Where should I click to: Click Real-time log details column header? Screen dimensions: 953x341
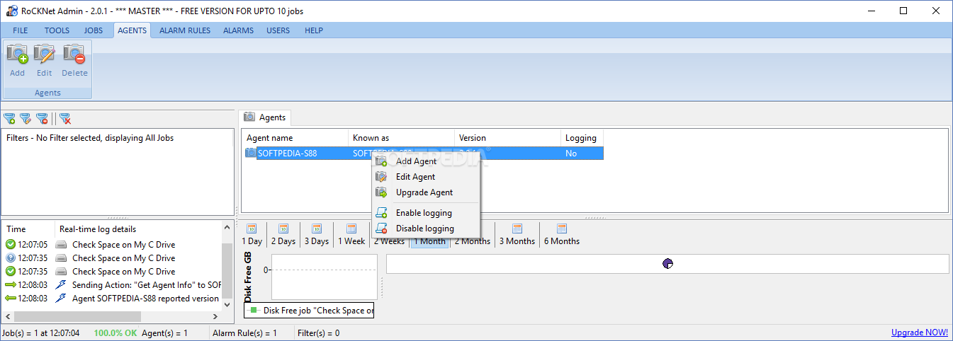coord(138,229)
